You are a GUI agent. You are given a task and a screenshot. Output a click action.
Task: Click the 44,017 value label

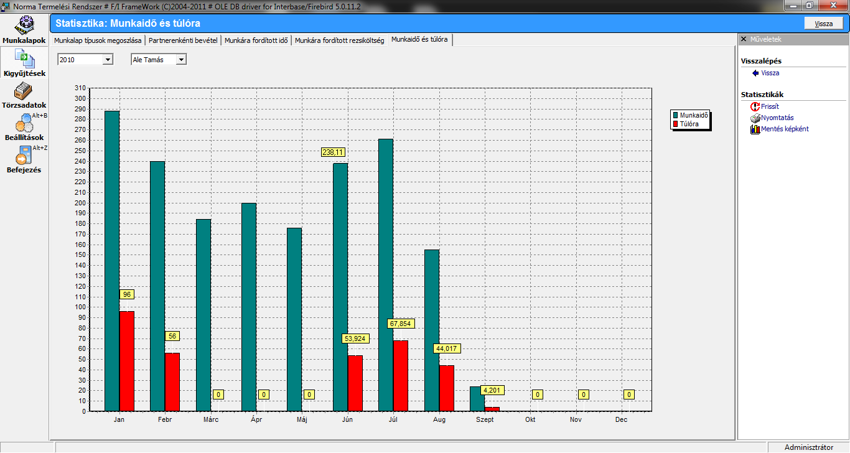[x=447, y=348]
